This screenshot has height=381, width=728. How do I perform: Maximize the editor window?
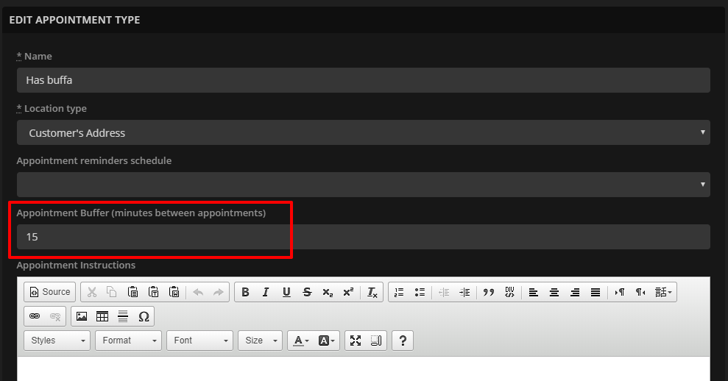[356, 341]
